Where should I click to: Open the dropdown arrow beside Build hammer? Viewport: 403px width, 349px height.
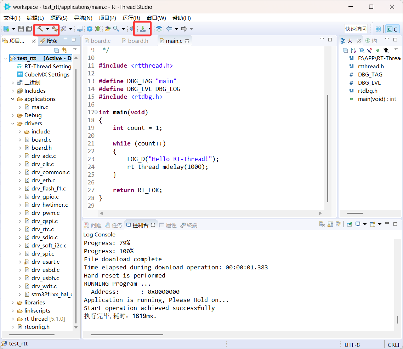click(47, 29)
